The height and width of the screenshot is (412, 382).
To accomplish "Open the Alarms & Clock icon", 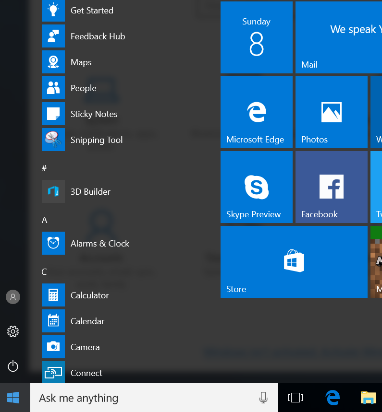I will click(x=53, y=243).
